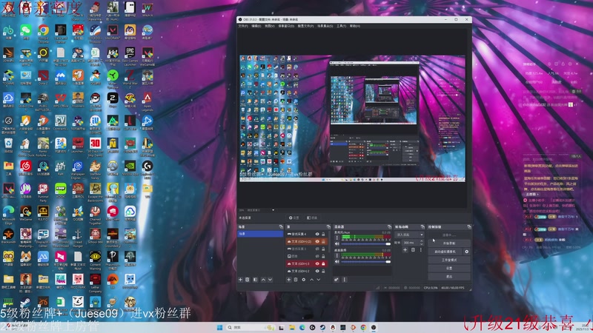This screenshot has height=333, width=593.
Task: Pop out the Audio Mixer dock panel
Action: click(x=390, y=227)
